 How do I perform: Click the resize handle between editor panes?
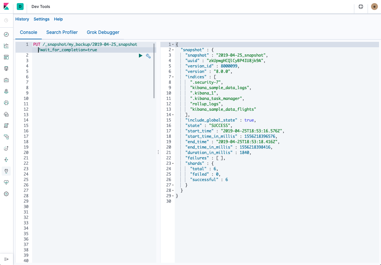[158, 152]
